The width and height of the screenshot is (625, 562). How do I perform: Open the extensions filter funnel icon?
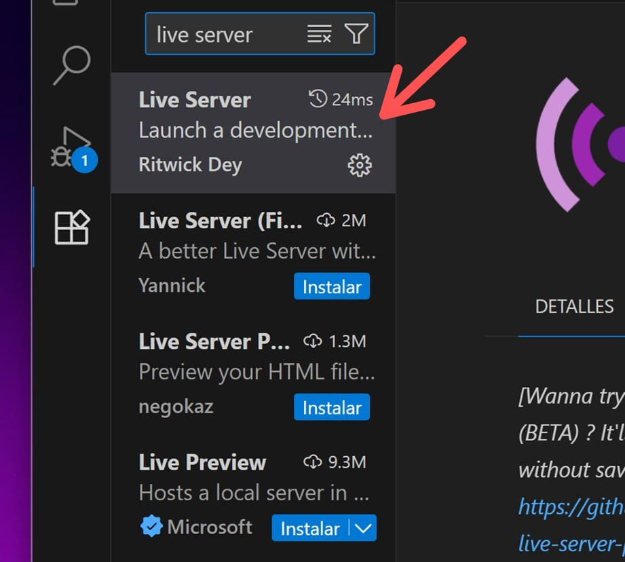[356, 33]
